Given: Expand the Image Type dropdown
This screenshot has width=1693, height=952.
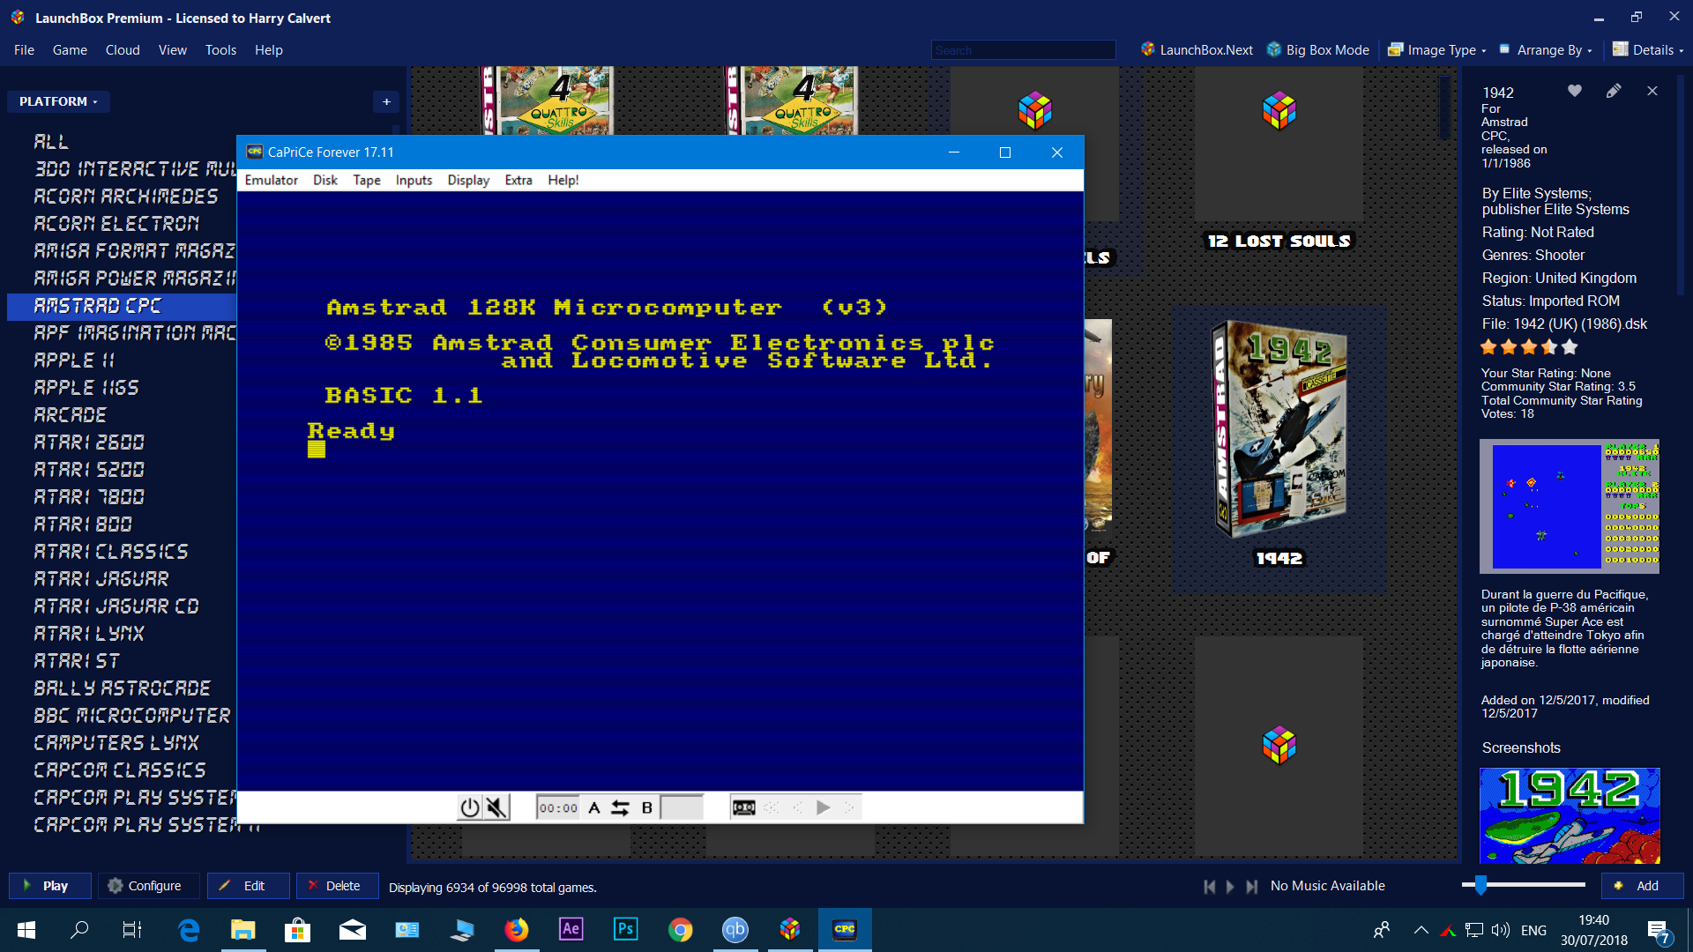Looking at the screenshot, I should click(x=1437, y=50).
